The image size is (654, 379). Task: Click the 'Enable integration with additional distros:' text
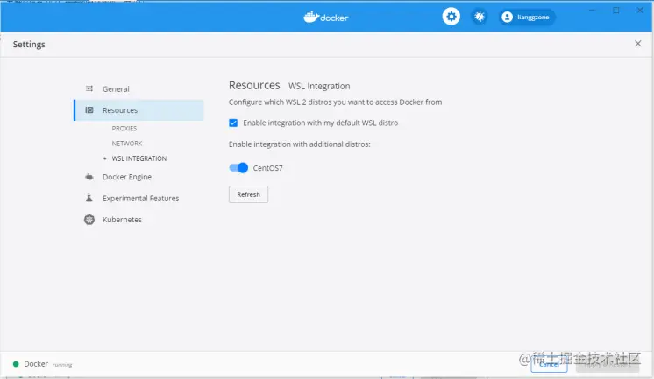pyautogui.click(x=300, y=144)
